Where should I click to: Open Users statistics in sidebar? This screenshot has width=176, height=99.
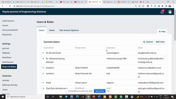point(5,90)
